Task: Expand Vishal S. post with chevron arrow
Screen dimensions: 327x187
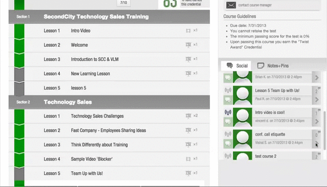Action: pyautogui.click(x=317, y=144)
